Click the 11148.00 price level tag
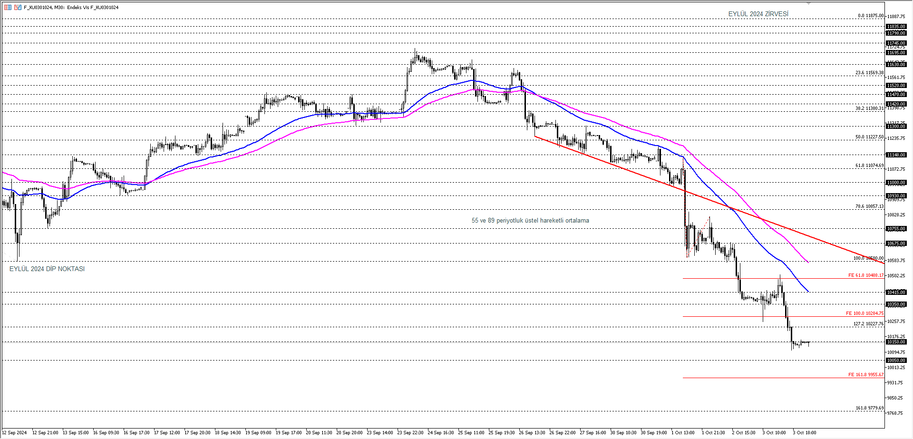Screen dimensions: 913x439 (x=896, y=155)
